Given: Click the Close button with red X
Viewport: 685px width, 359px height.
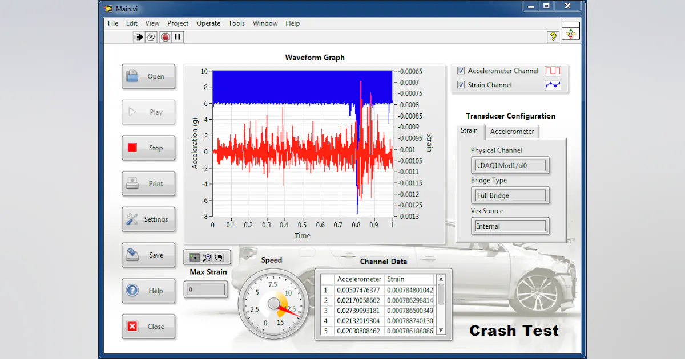Looking at the screenshot, I should pos(148,327).
